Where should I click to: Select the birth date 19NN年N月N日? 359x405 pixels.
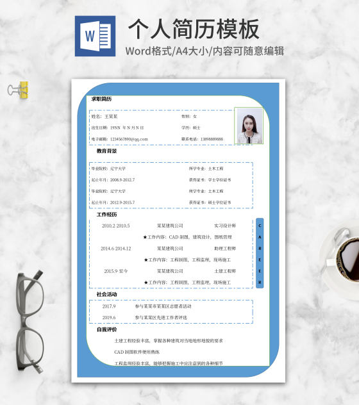127,128
